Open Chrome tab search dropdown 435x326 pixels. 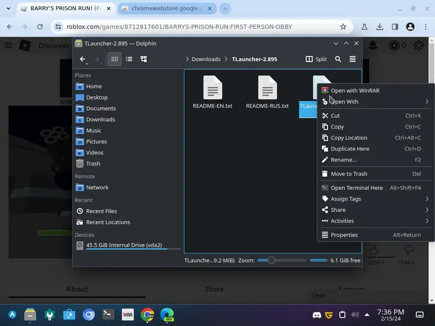[x=8, y=8]
